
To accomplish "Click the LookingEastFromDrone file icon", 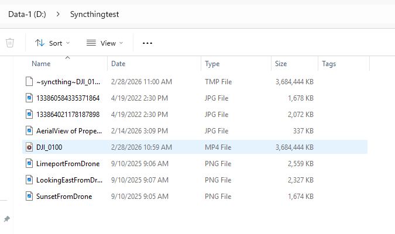I will (29, 180).
